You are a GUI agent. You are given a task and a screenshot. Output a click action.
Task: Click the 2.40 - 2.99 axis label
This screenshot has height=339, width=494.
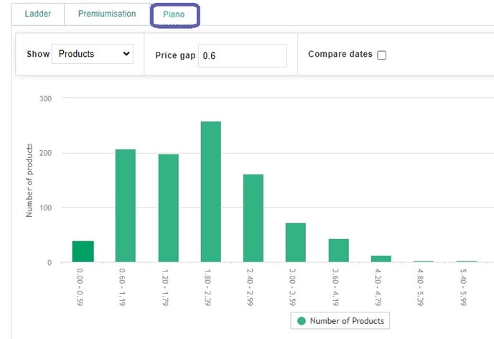pos(250,287)
